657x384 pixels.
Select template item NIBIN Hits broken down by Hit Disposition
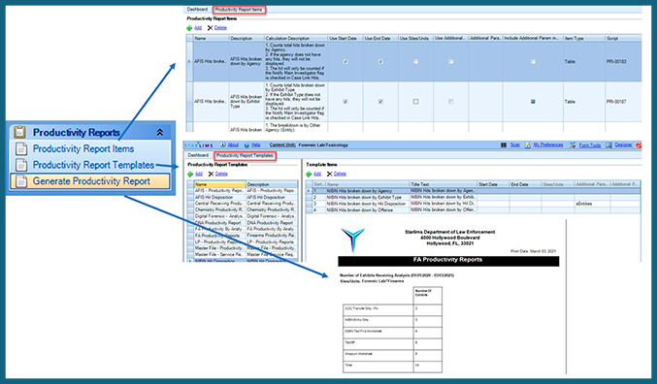366,204
